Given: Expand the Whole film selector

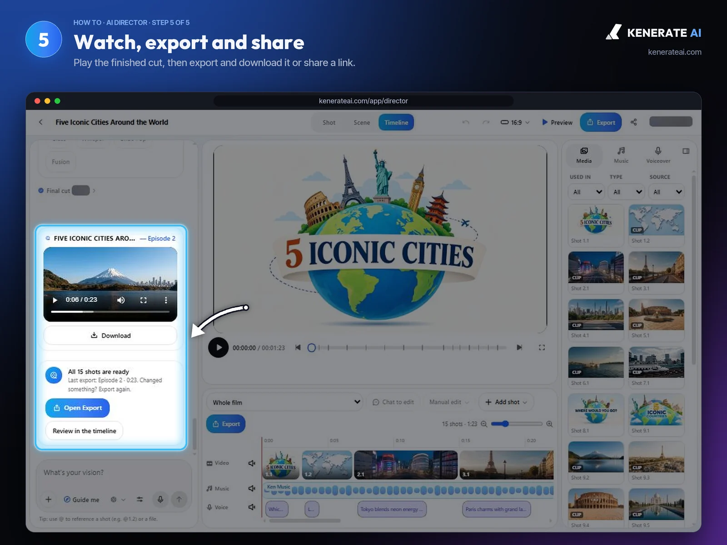Looking at the screenshot, I should [285, 402].
